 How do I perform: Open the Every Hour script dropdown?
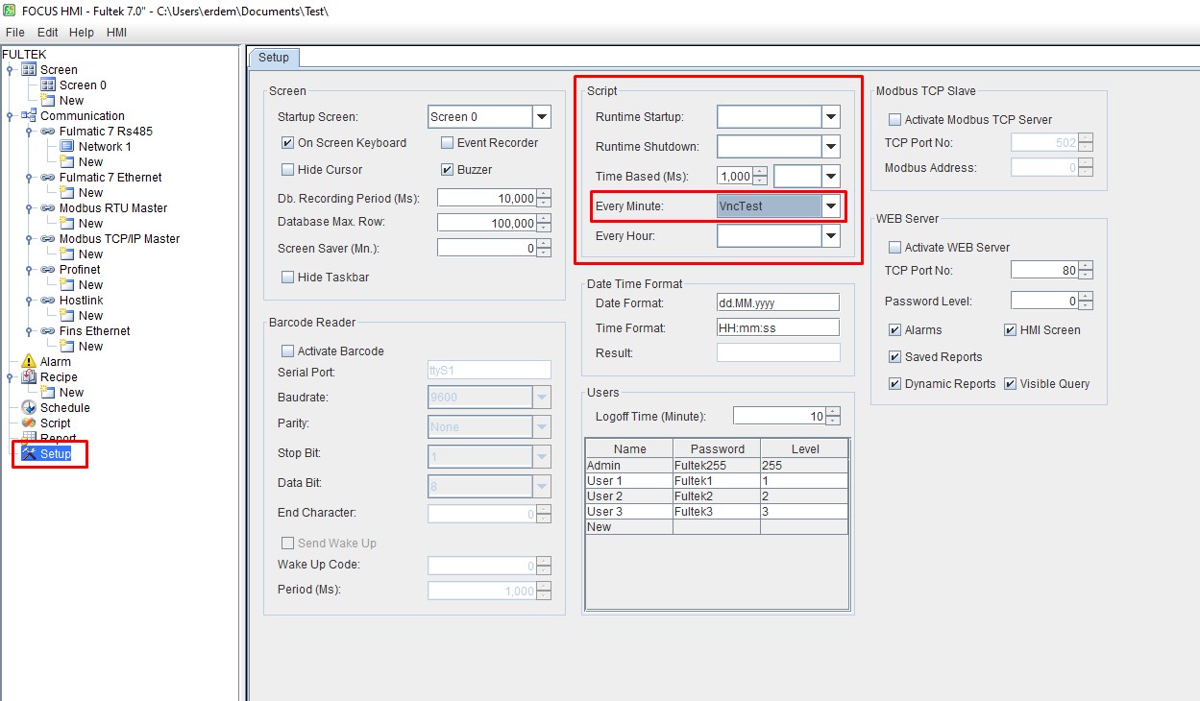[x=831, y=236]
